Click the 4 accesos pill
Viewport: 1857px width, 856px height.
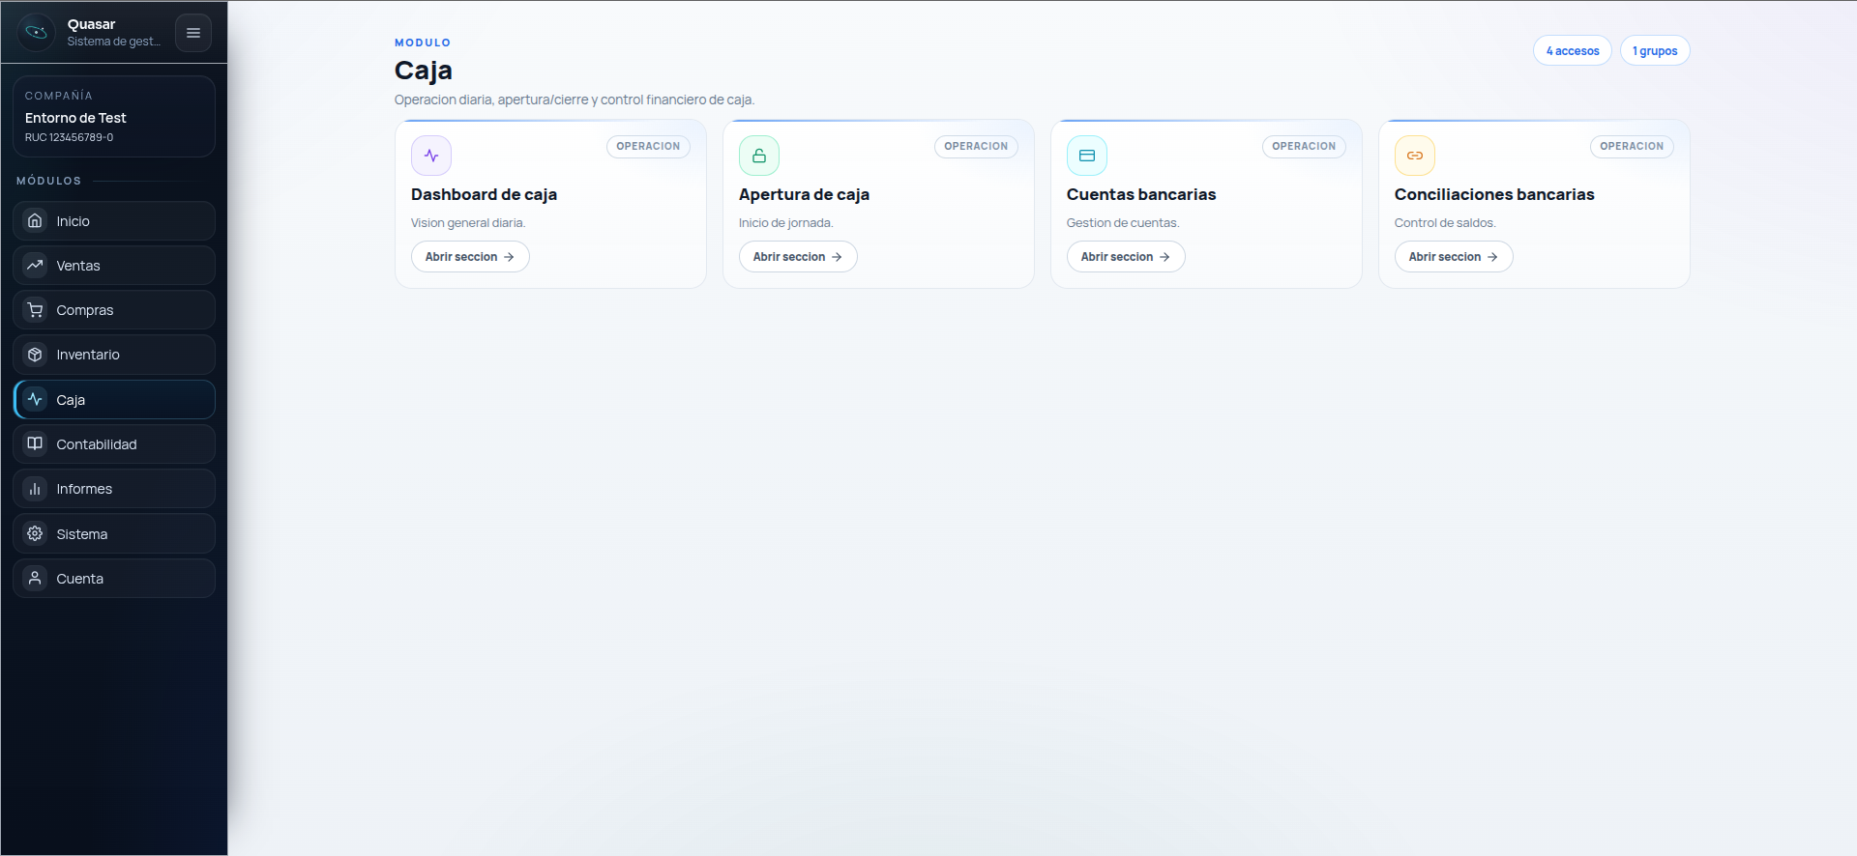point(1573,51)
